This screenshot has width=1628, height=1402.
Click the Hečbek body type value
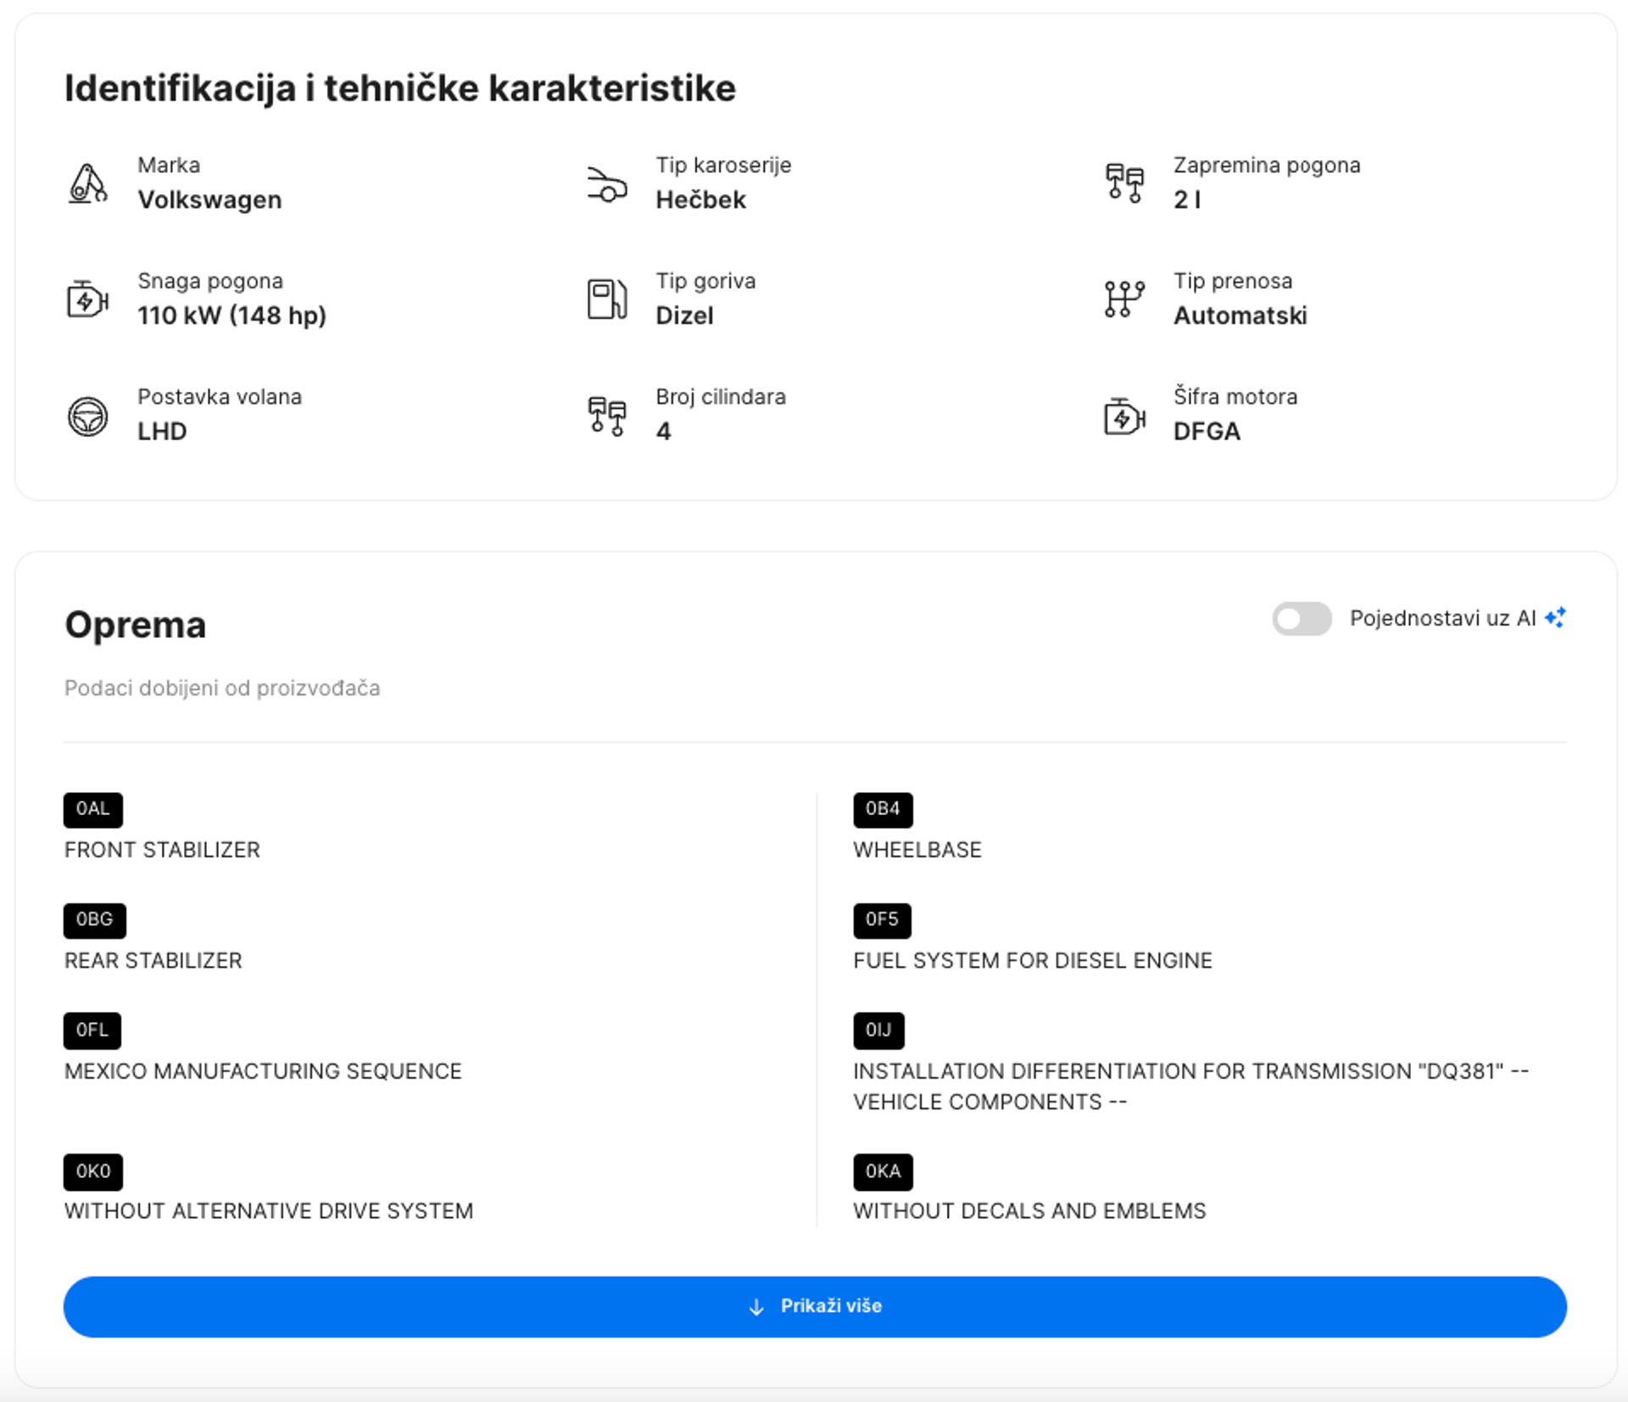click(700, 200)
